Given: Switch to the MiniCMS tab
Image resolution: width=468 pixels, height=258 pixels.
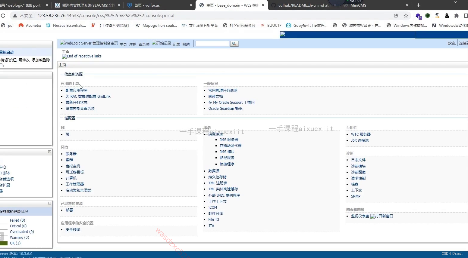Looking at the screenshot, I should pos(358,5).
